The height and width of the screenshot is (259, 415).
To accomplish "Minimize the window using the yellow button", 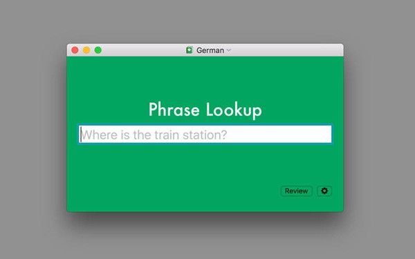I will 86,50.
